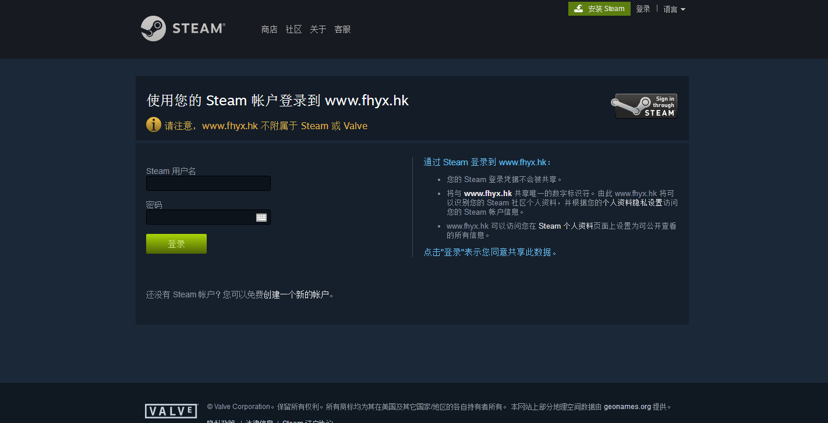Click heading 使用您的 Steam 帐户登录到 www.fhyx.hk
The width and height of the screenshot is (828, 423).
[278, 101]
